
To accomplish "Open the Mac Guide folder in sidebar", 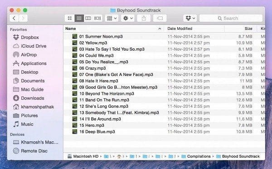I will 28,89.
